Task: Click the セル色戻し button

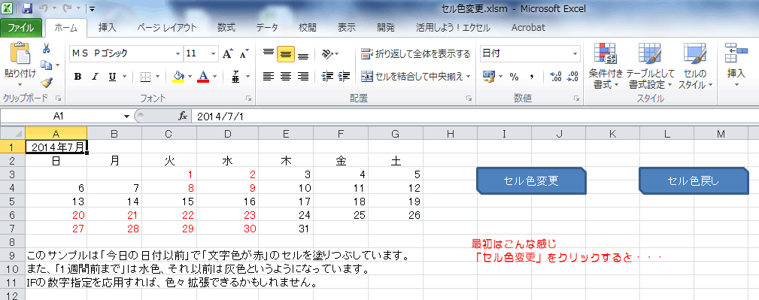Action: [x=694, y=181]
